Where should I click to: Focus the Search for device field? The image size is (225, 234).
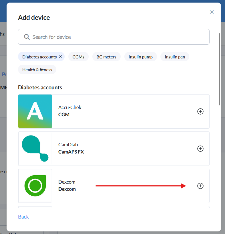coord(114,37)
